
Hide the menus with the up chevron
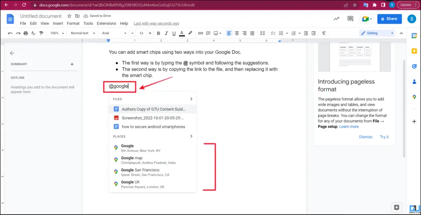pos(401,33)
